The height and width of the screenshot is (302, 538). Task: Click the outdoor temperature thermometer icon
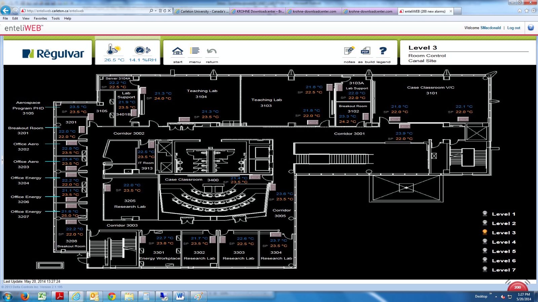pyautogui.click(x=114, y=49)
